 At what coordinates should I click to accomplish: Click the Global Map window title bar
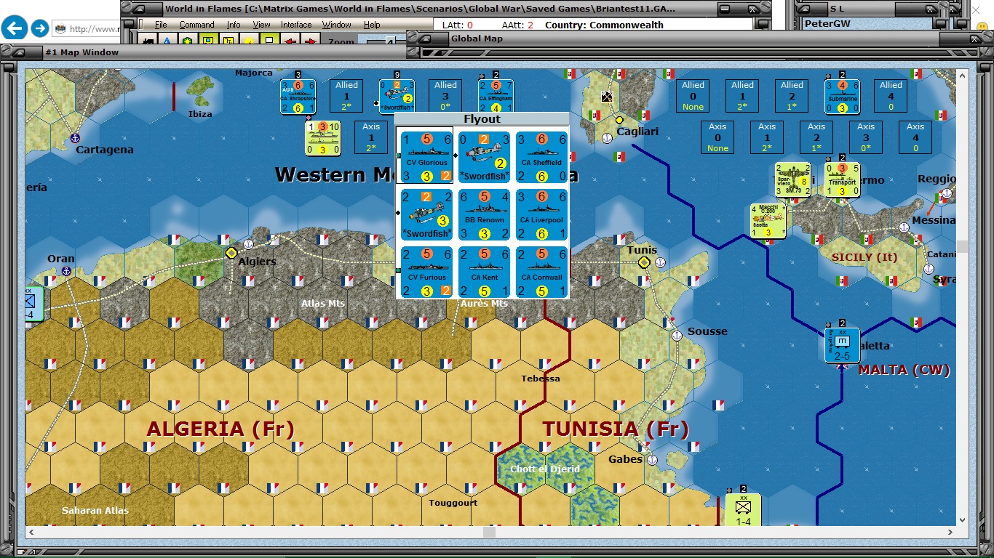[699, 39]
